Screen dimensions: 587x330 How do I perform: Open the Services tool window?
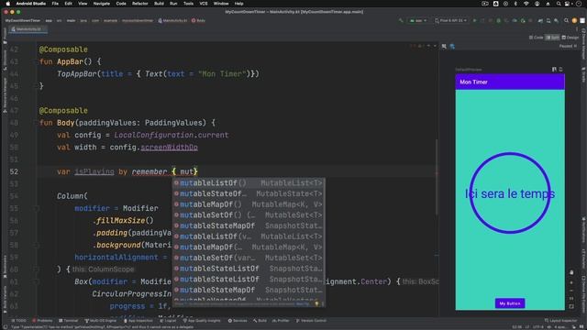tap(238, 321)
